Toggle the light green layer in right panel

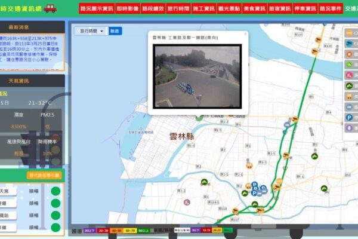pos(349,65)
